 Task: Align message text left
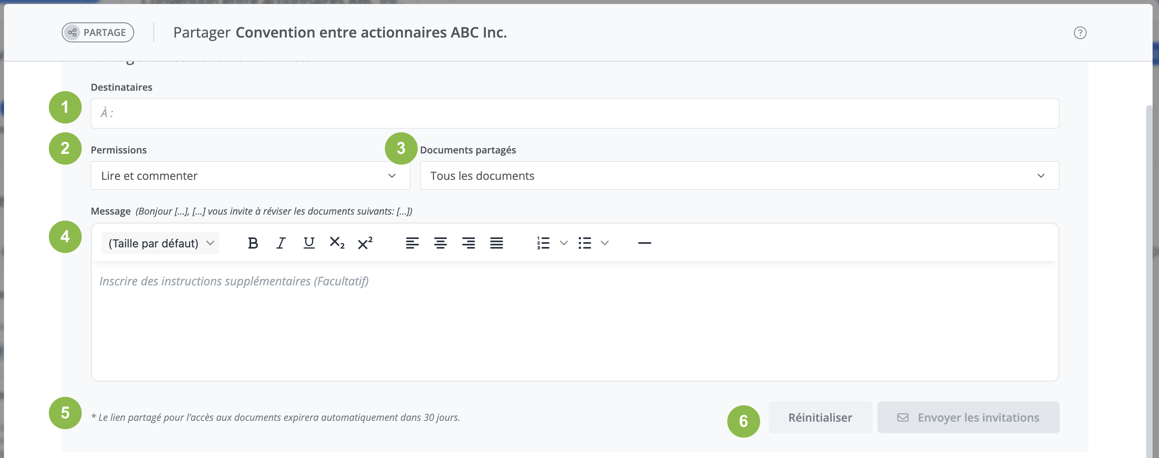[412, 243]
